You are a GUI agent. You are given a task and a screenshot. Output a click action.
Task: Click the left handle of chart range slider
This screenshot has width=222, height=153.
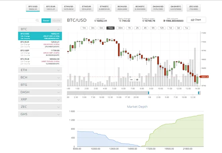point(149,93)
